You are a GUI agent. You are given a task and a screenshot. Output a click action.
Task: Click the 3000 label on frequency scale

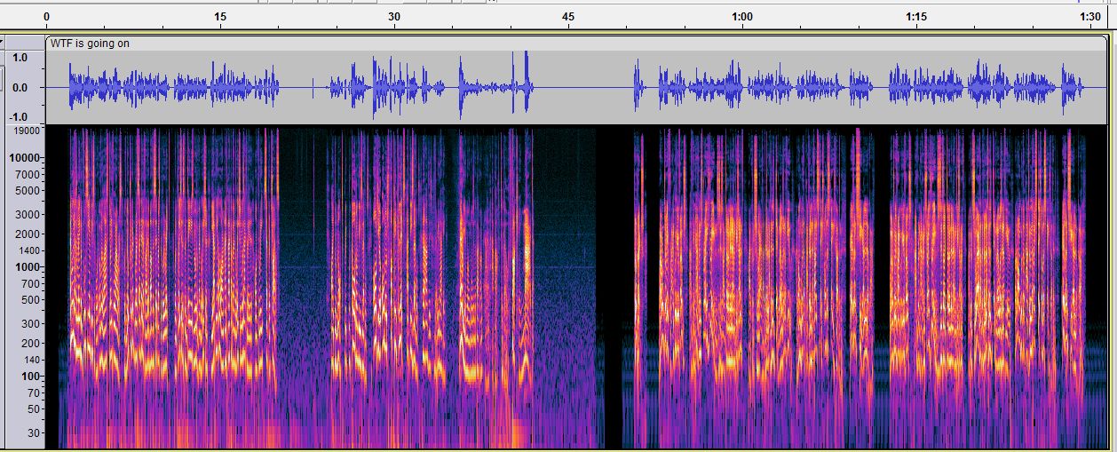coord(28,215)
